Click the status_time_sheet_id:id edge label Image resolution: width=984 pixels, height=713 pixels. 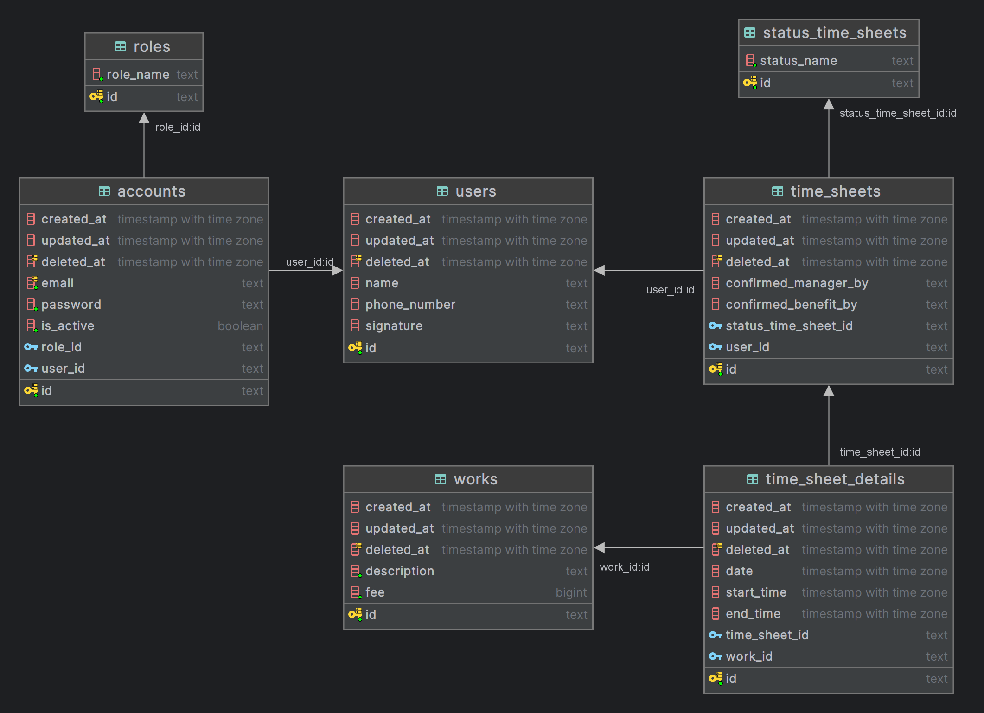[897, 113]
